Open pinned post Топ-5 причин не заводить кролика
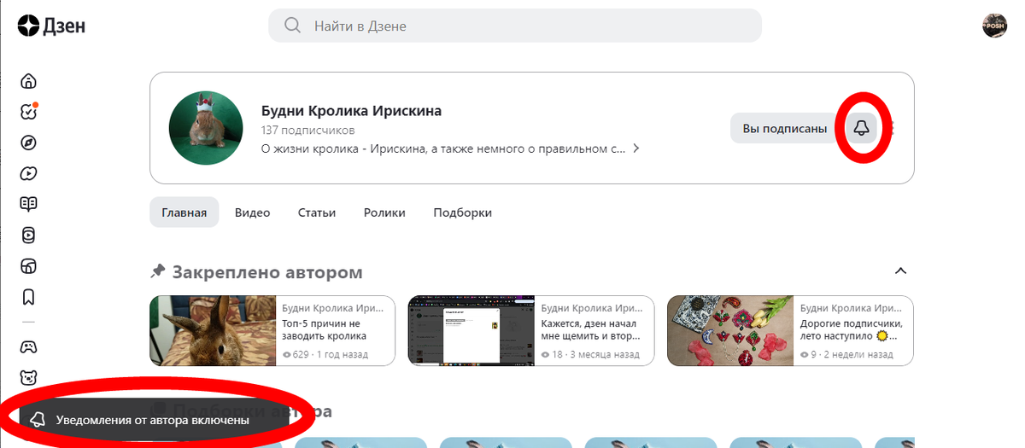Screen dimensions: 1025x448 point(272,331)
